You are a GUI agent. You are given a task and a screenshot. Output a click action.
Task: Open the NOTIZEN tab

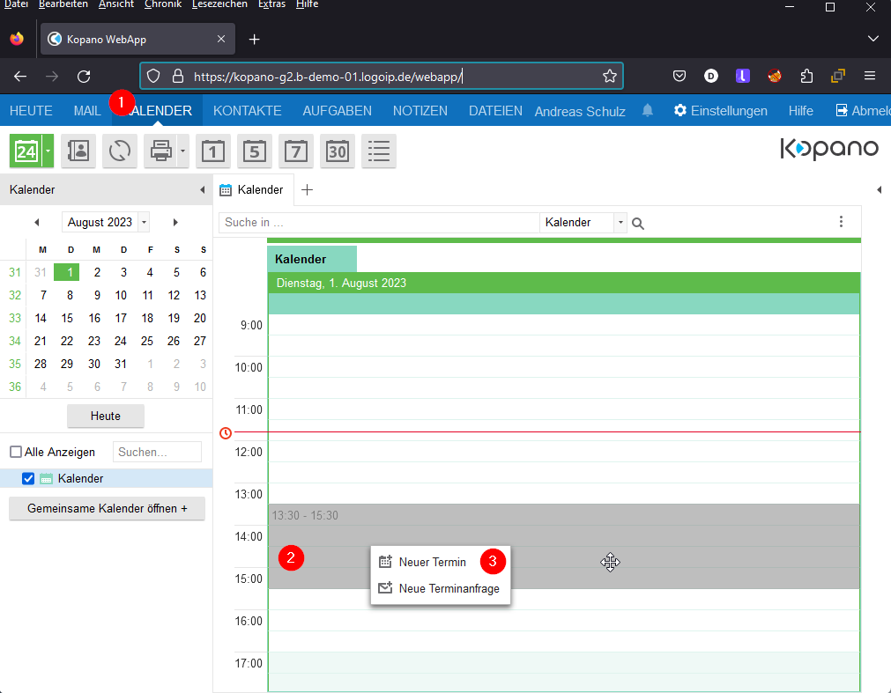tap(420, 111)
